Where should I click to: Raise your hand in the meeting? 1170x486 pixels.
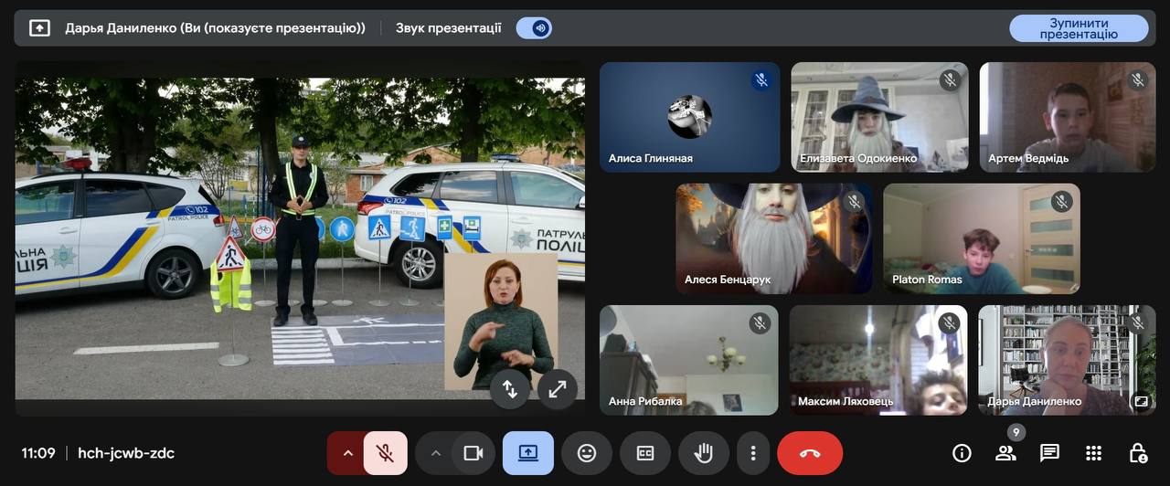[703, 453]
